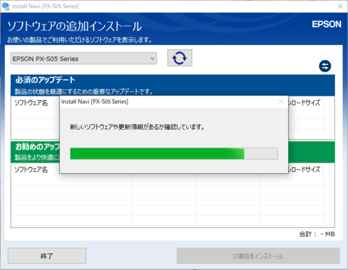Click the 新しいソフトウェアや更新情報 status message
Screen dimensions: 348x270
[x=137, y=127]
